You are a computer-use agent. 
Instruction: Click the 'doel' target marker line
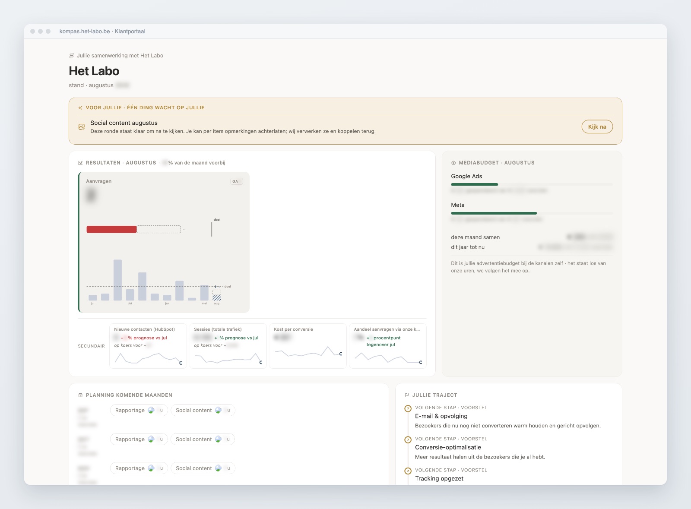pyautogui.click(x=212, y=229)
